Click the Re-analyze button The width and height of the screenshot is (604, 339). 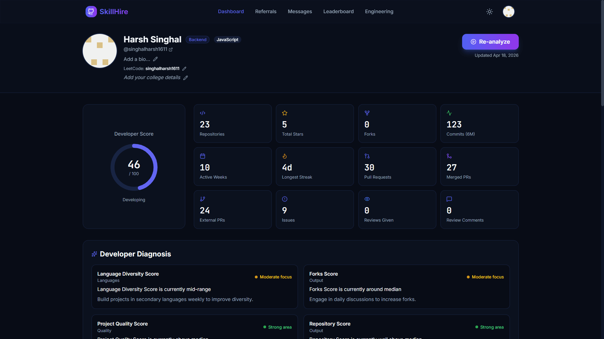coord(490,42)
